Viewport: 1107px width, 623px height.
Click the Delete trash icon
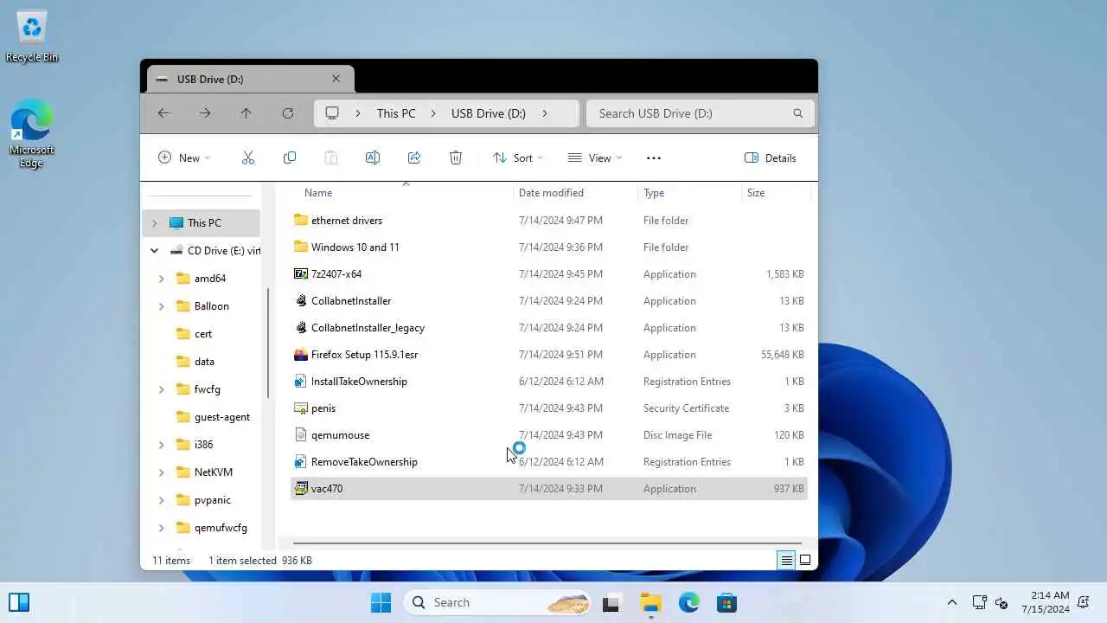pyautogui.click(x=456, y=157)
